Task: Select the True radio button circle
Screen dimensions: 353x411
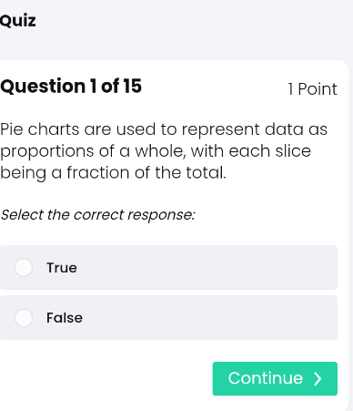Action: [24, 268]
